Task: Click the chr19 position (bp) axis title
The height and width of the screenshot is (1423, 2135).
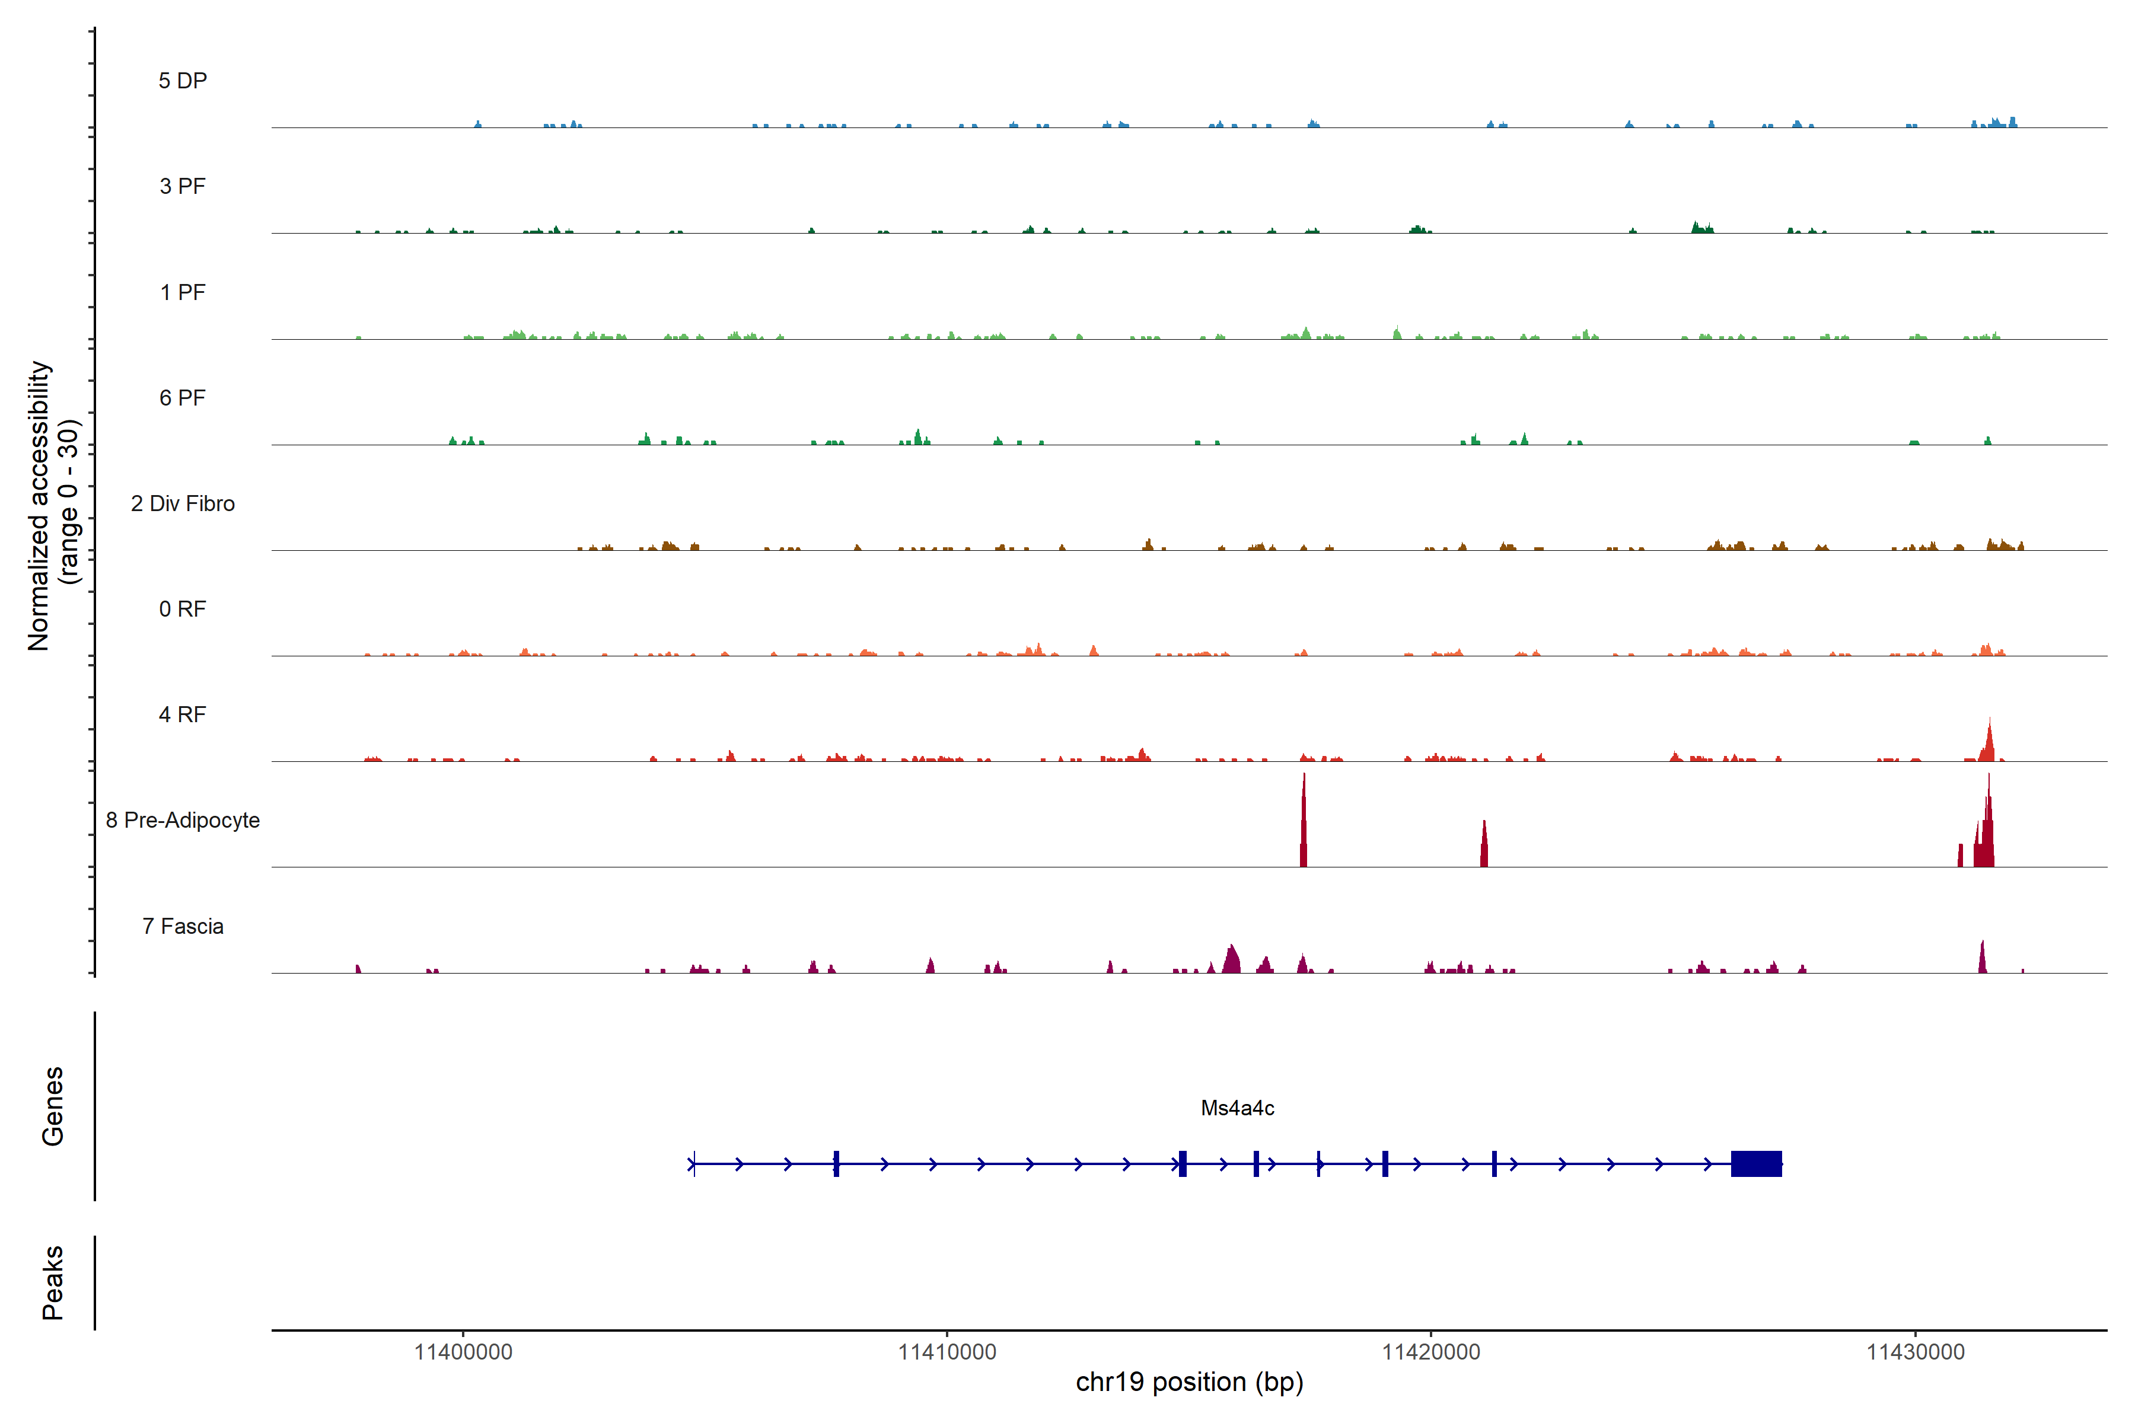Action: tap(1189, 1382)
